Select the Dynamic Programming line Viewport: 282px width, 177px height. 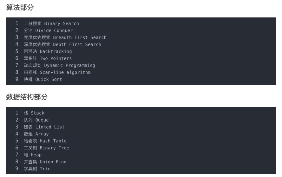tap(59, 65)
